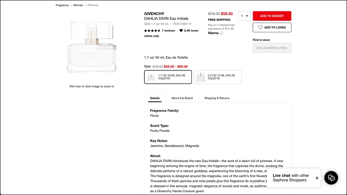
Task: Close the Live chat popup
Action: (317, 178)
